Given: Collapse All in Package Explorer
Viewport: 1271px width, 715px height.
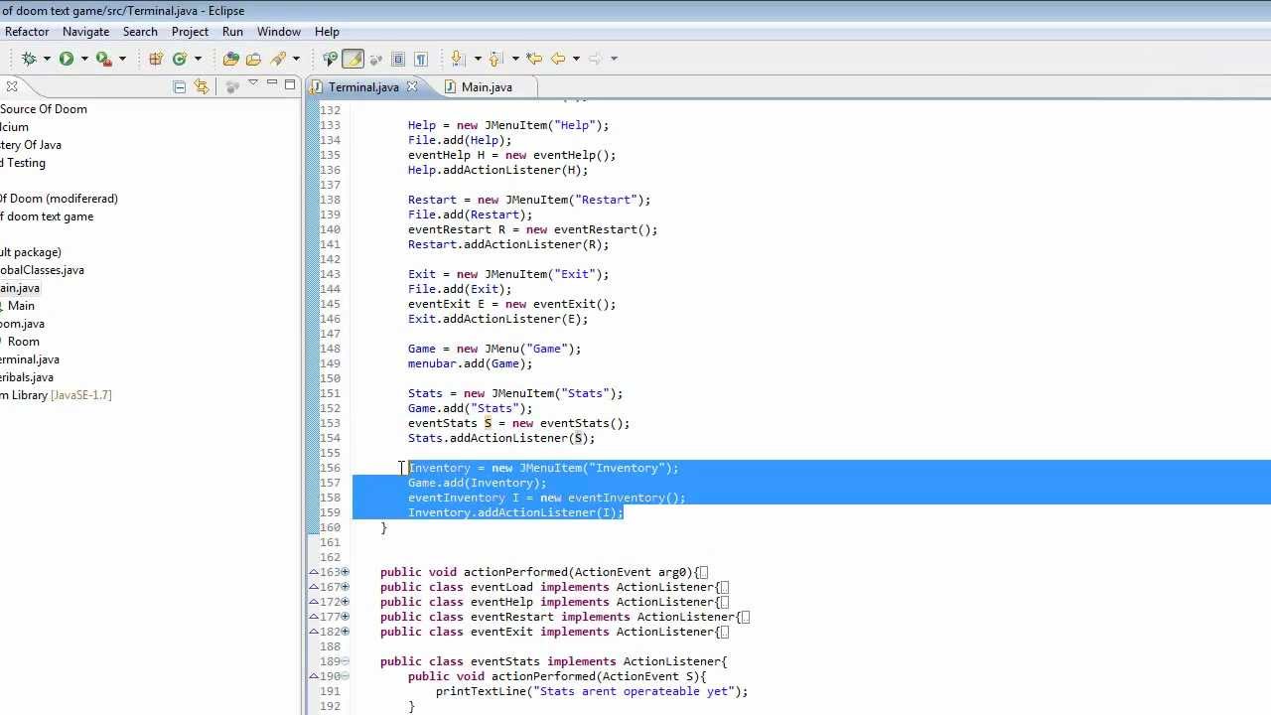Looking at the screenshot, I should (180, 86).
